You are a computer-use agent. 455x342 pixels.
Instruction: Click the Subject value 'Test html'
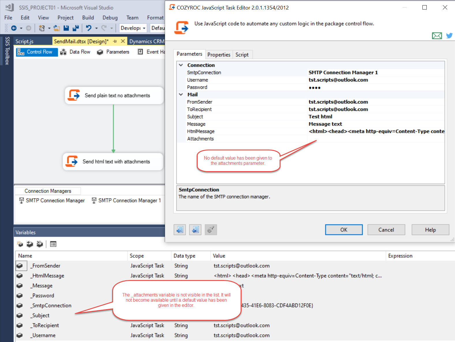pos(320,117)
